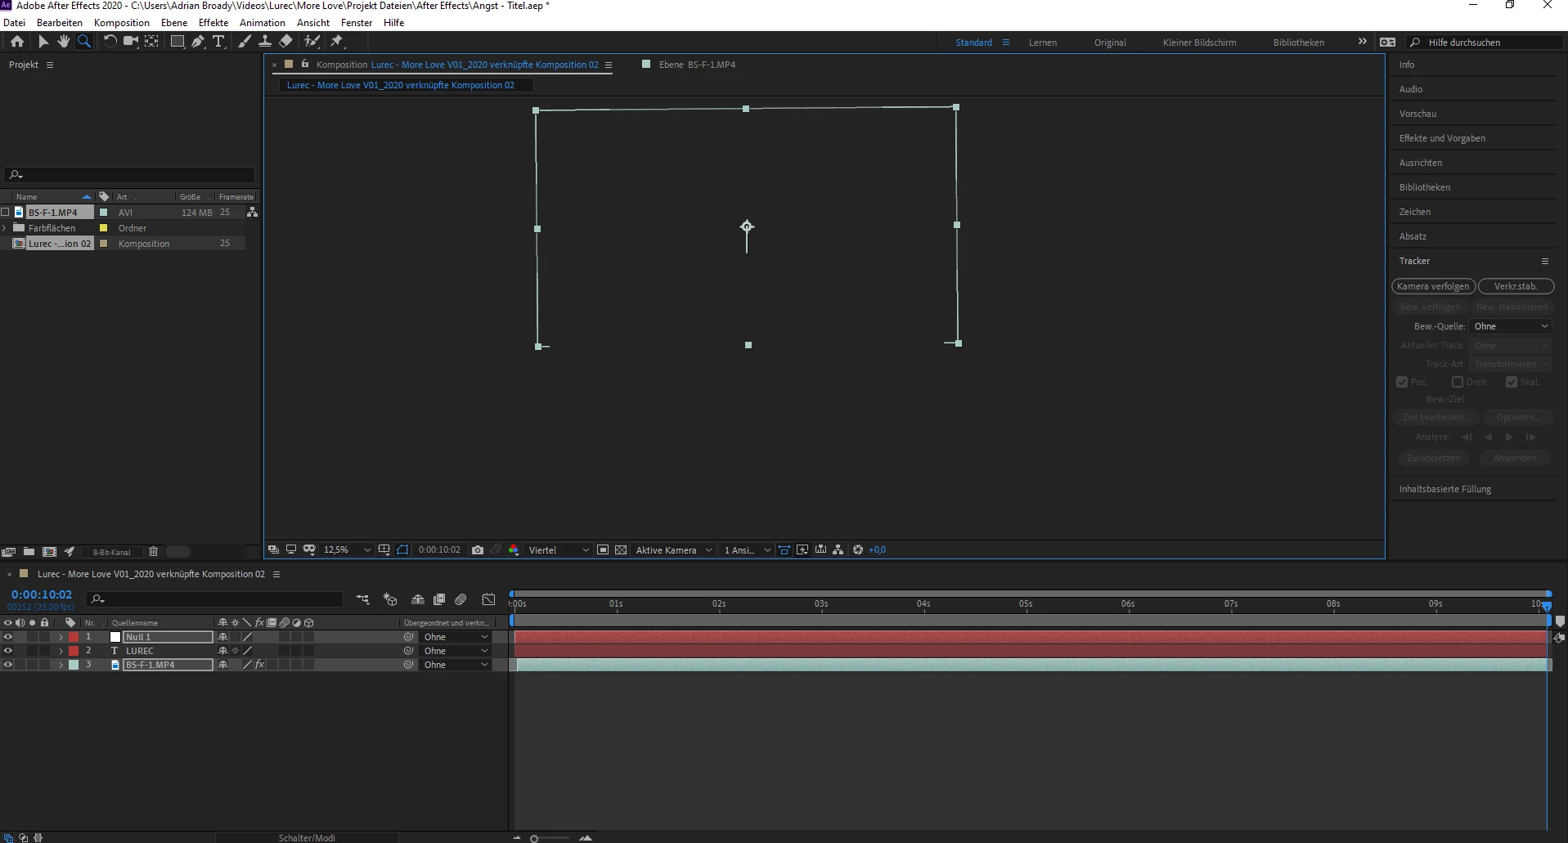Hide the Null 1 layer with its eye
Viewport: 1568px width, 843px height.
(8, 637)
